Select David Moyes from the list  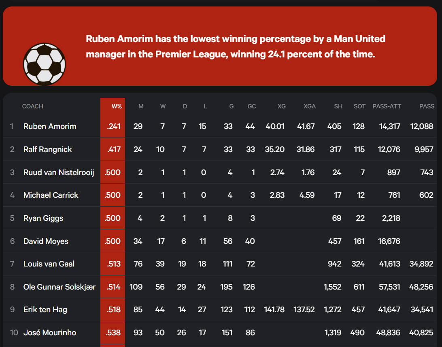click(x=46, y=241)
